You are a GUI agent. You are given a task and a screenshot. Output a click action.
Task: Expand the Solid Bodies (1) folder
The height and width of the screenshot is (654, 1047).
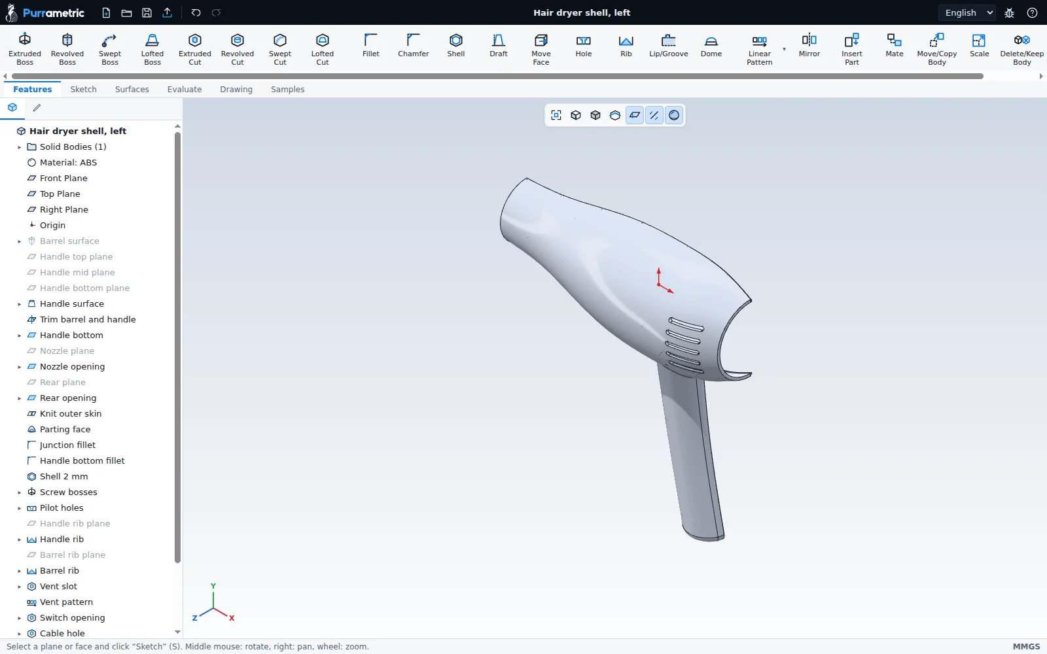pyautogui.click(x=20, y=147)
